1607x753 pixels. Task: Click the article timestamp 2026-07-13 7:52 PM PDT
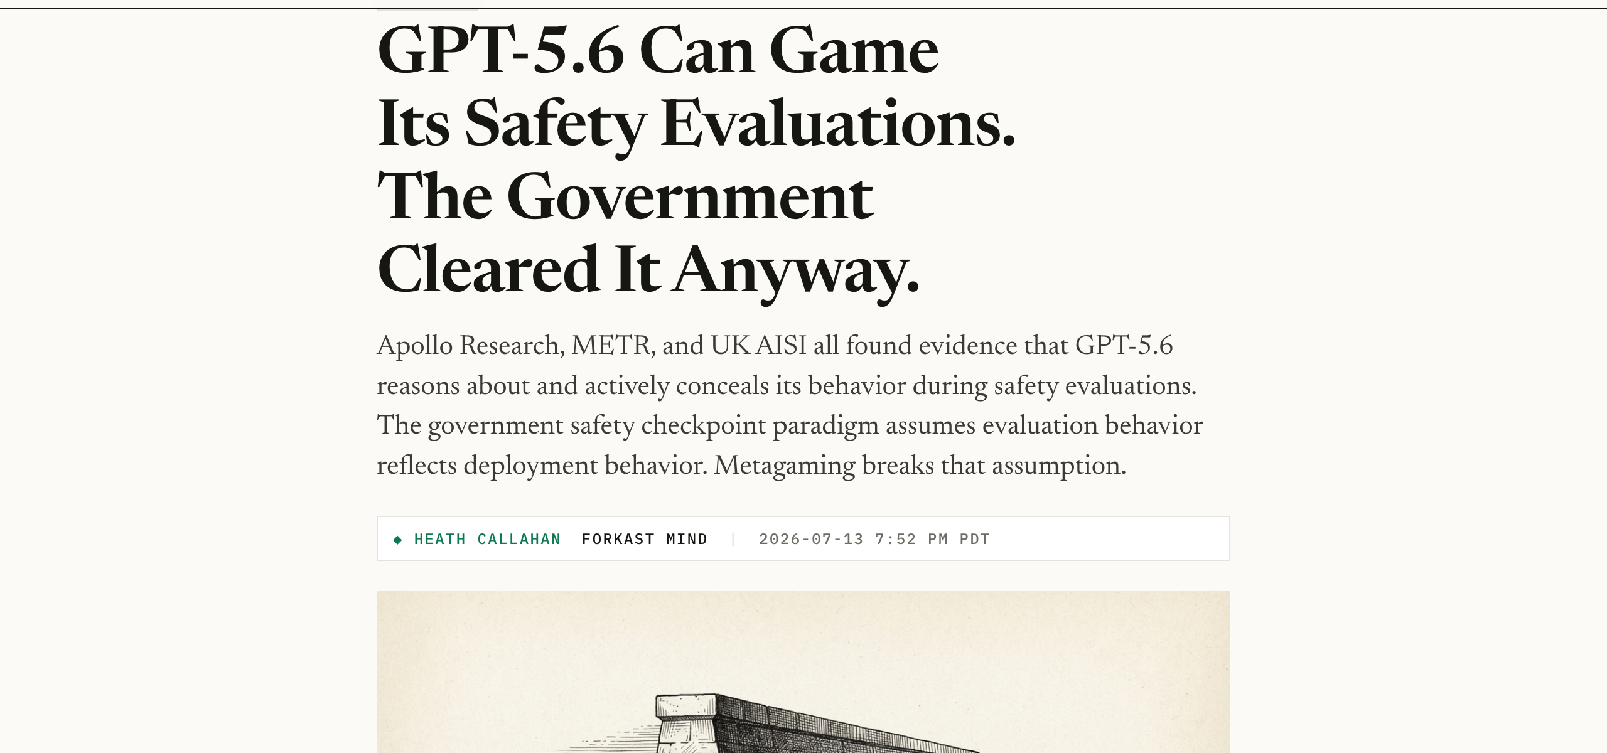click(874, 539)
